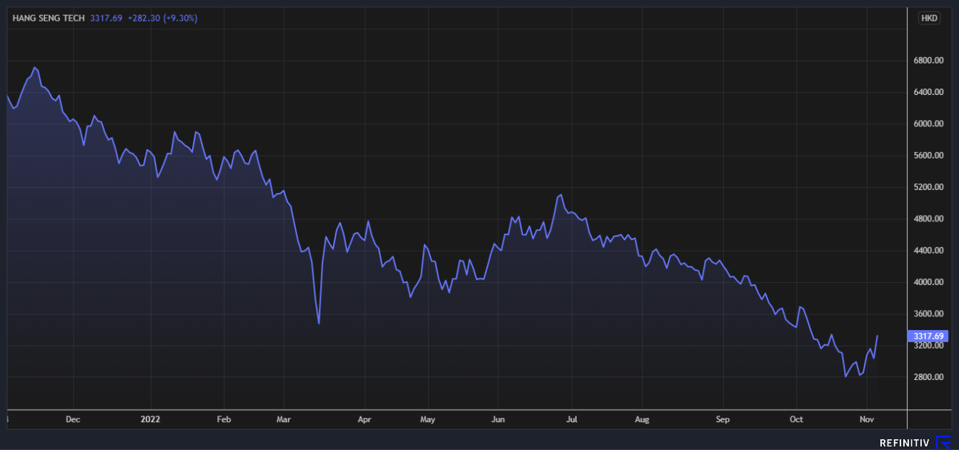
Task: Click the Sep label on time axis
Action: 723,419
